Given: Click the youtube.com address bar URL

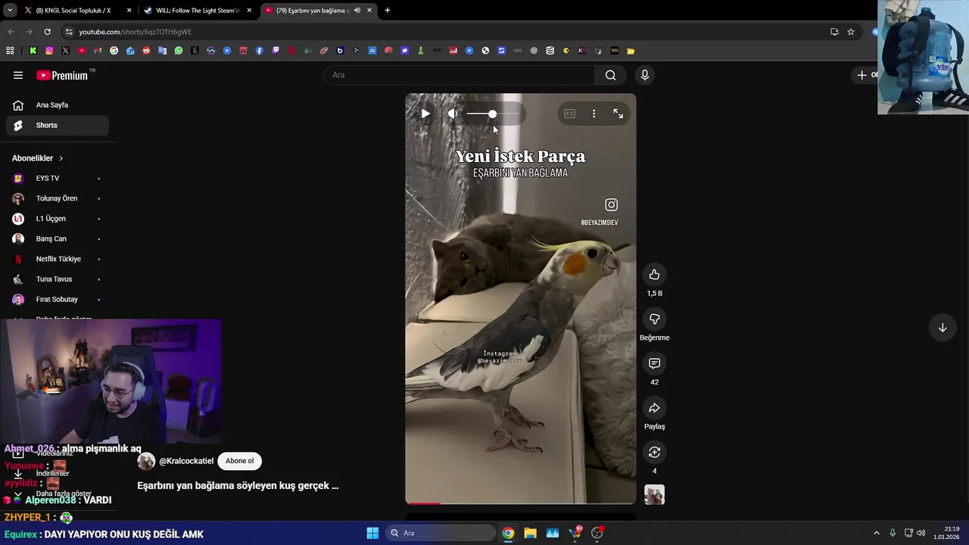Looking at the screenshot, I should click(135, 32).
